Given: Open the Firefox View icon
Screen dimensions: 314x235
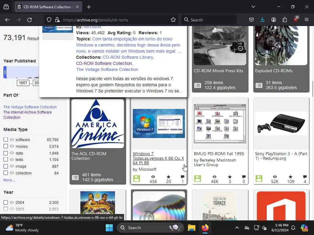Looking at the screenshot, I should pos(6,7).
